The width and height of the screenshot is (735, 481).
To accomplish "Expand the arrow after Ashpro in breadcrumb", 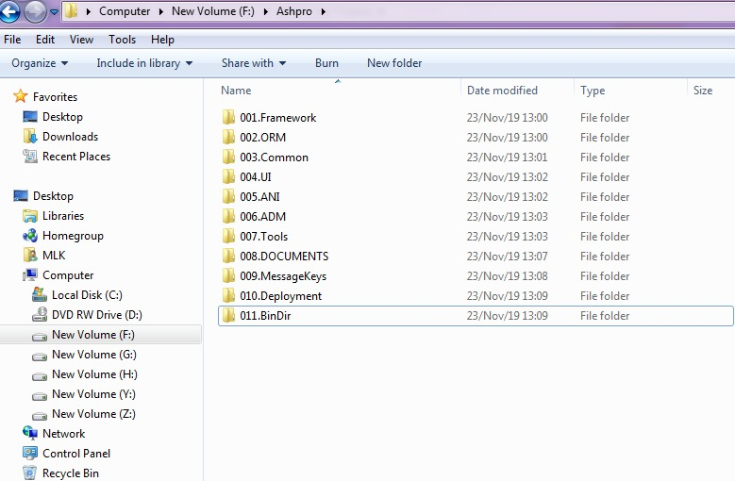I will click(x=323, y=11).
